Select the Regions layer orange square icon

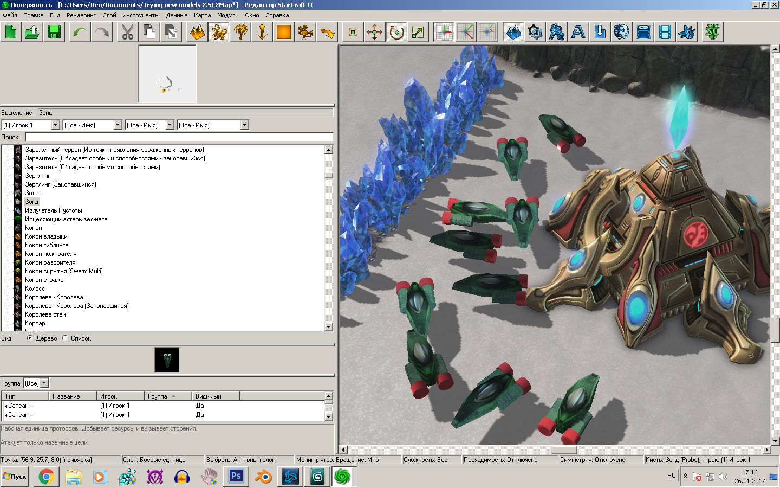[x=284, y=32]
